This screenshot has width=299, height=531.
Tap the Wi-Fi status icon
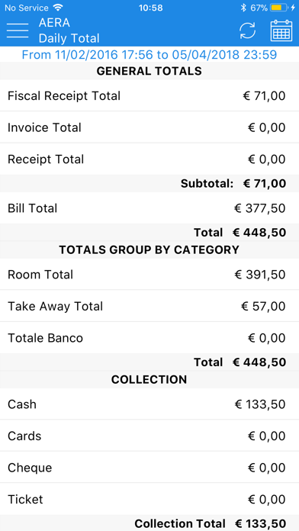point(58,8)
